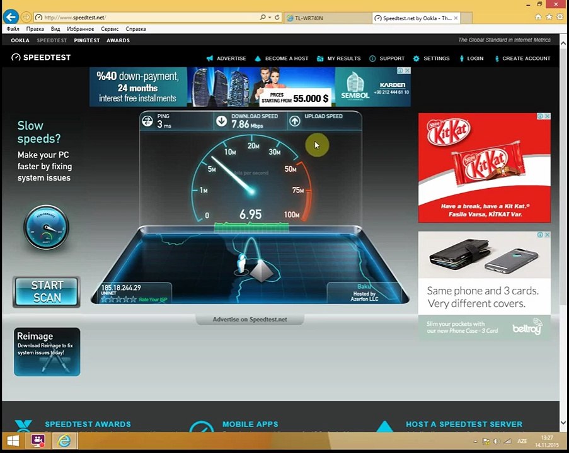569x453 pixels.
Task: Open the Правка menu
Action: pyautogui.click(x=35, y=29)
